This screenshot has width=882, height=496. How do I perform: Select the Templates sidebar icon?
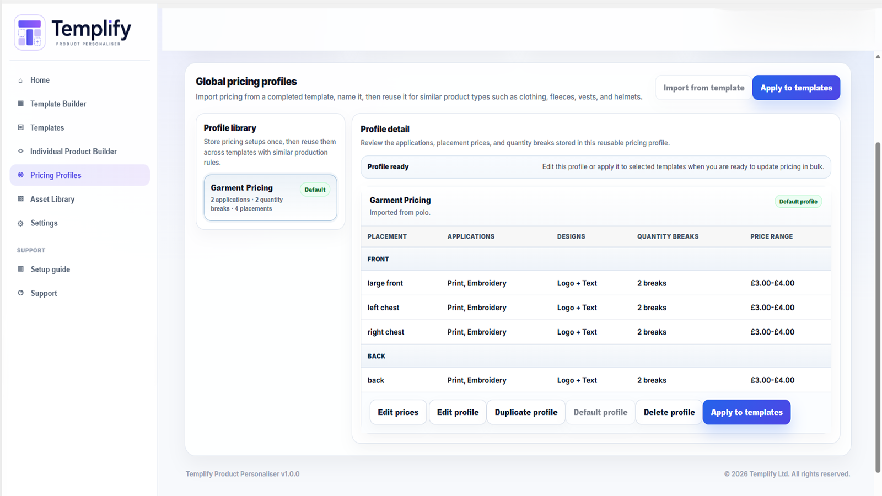20,127
